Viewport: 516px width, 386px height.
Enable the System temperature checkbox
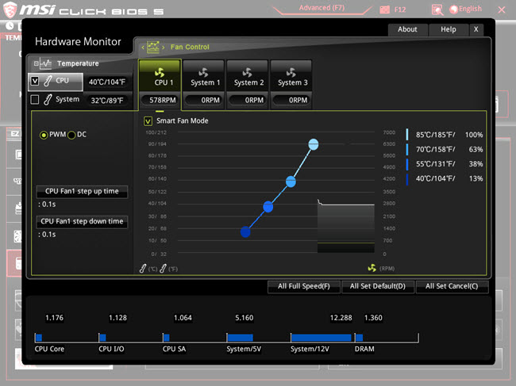(x=34, y=100)
